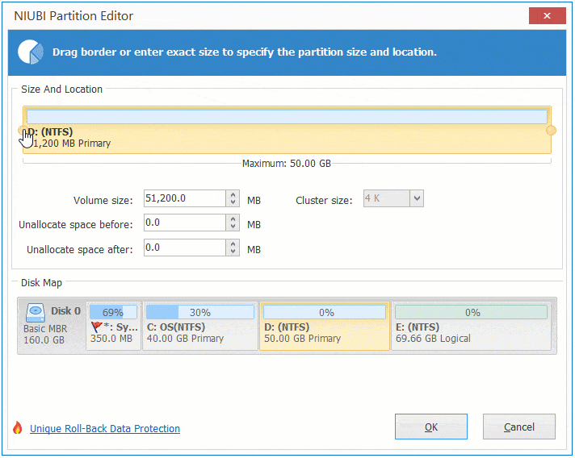
Task: Click the red flag system partition icon
Action: pyautogui.click(x=96, y=327)
